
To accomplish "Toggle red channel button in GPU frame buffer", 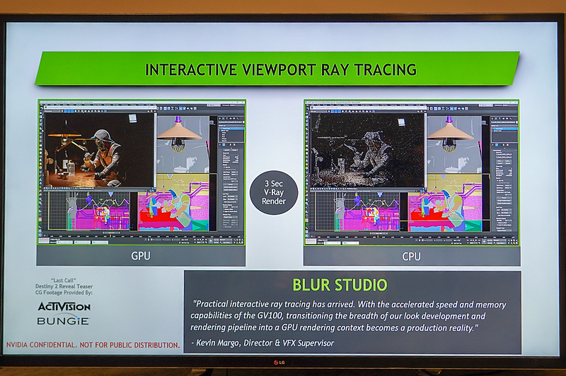I will pos(65,111).
